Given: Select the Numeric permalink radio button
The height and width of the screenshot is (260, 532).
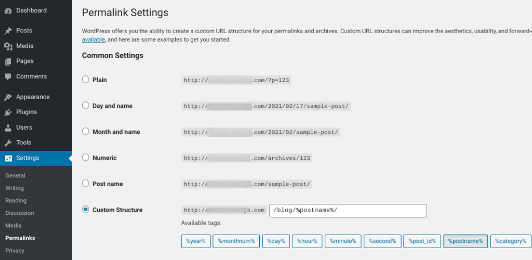Looking at the screenshot, I should tap(86, 157).
